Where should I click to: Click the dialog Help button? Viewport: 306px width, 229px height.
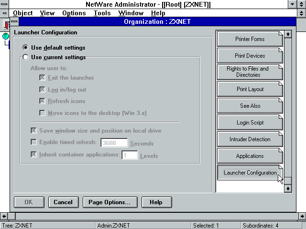(157, 202)
